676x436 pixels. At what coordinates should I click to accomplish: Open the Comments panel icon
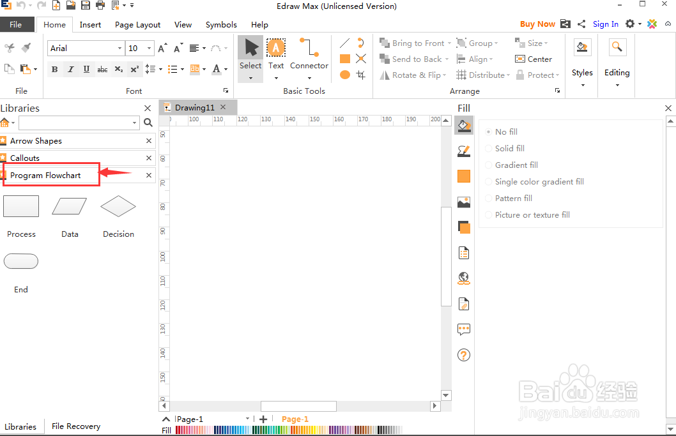[464, 329]
